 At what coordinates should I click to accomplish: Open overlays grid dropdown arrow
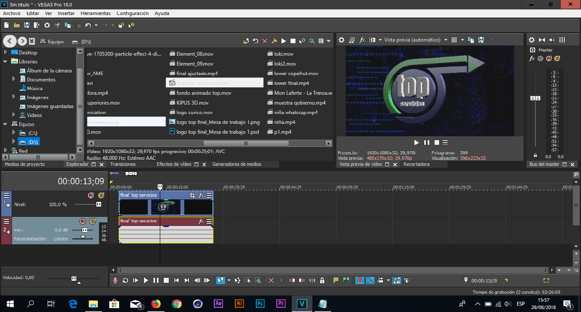(462, 40)
